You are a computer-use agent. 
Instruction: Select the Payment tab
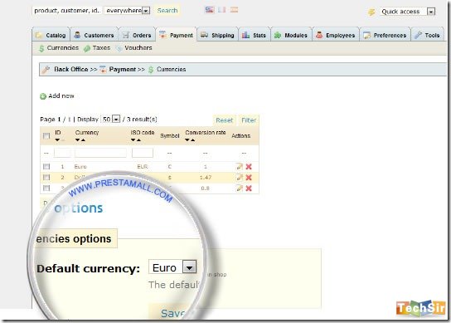click(177, 35)
